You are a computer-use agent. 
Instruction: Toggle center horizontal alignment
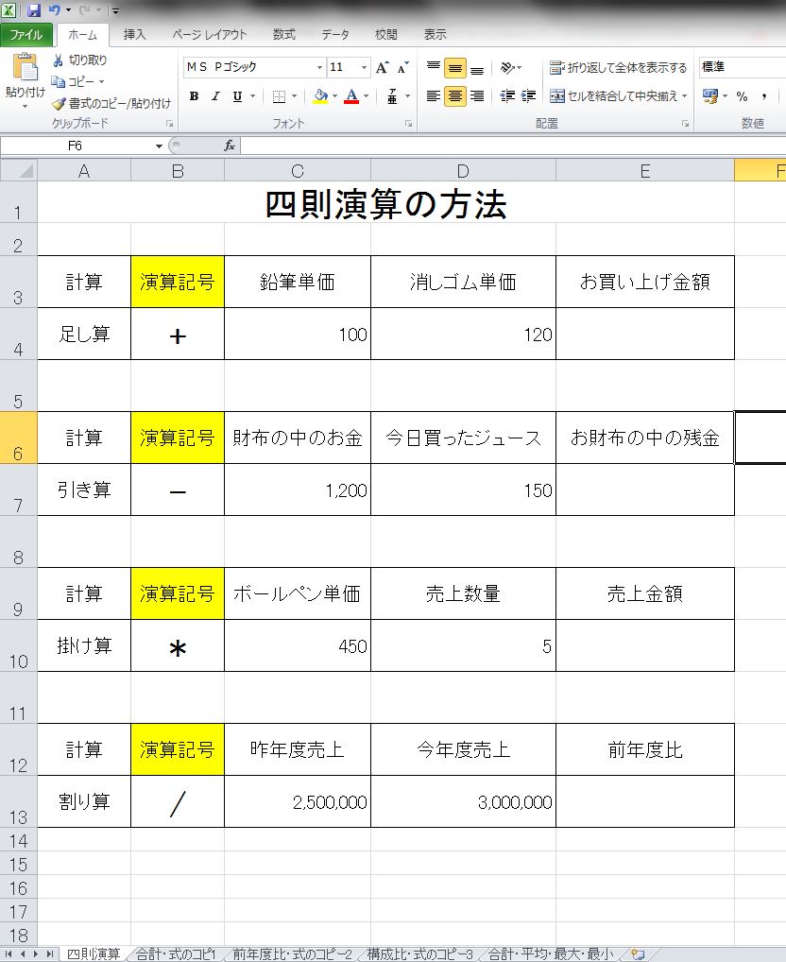click(x=455, y=96)
